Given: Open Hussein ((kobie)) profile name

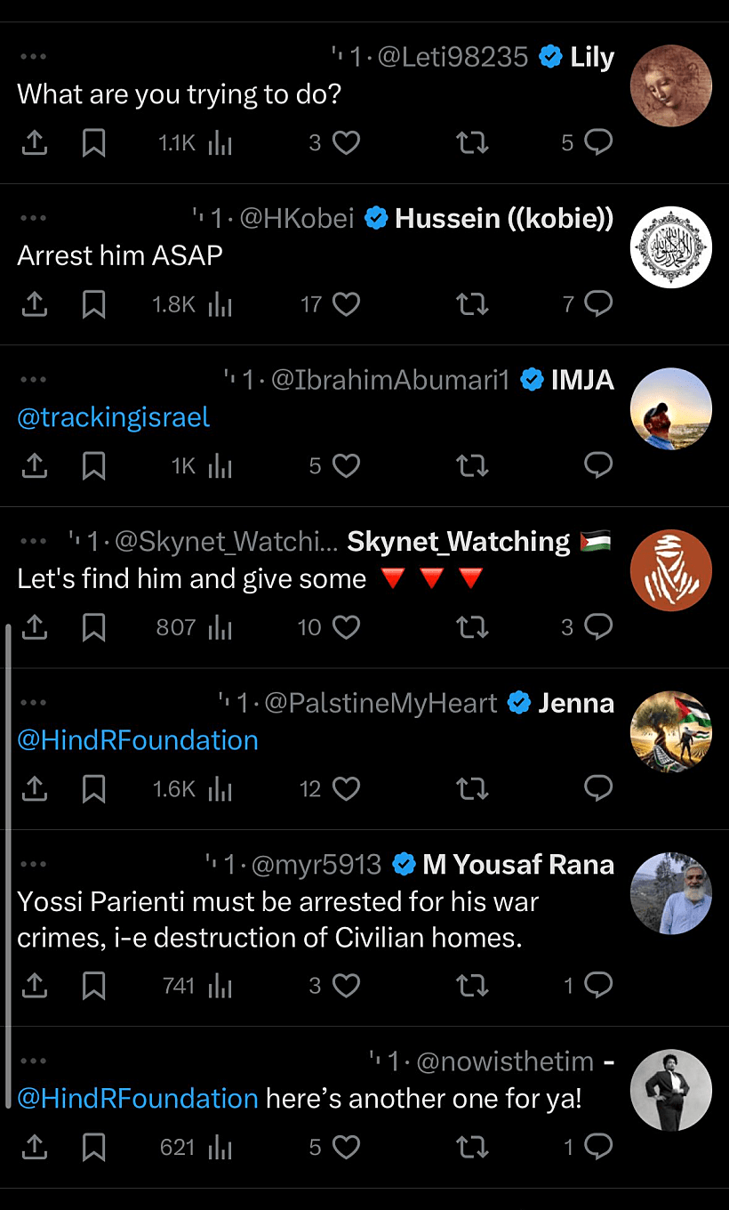Looking at the screenshot, I should [x=504, y=218].
